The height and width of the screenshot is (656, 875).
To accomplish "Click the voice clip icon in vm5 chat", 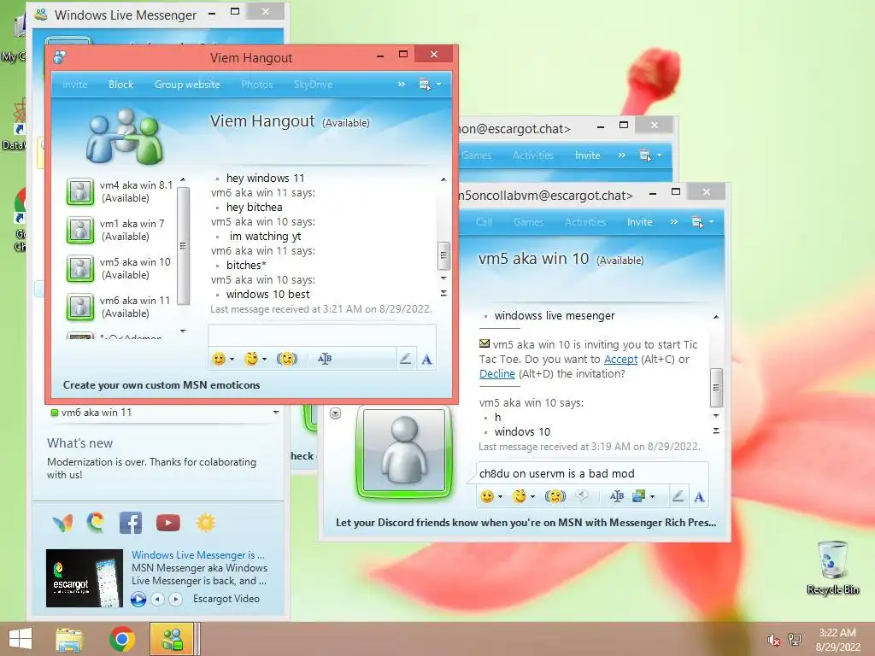I will (x=581, y=496).
